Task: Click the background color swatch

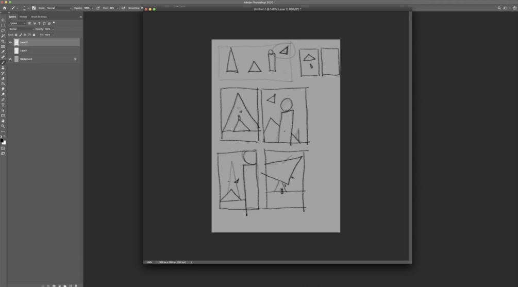Action: [x=4, y=143]
